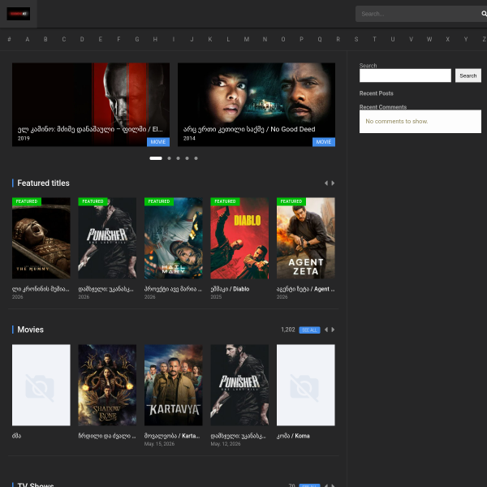This screenshot has height=487, width=487.
Task: Filter titles by letter M
Action: coord(247,40)
